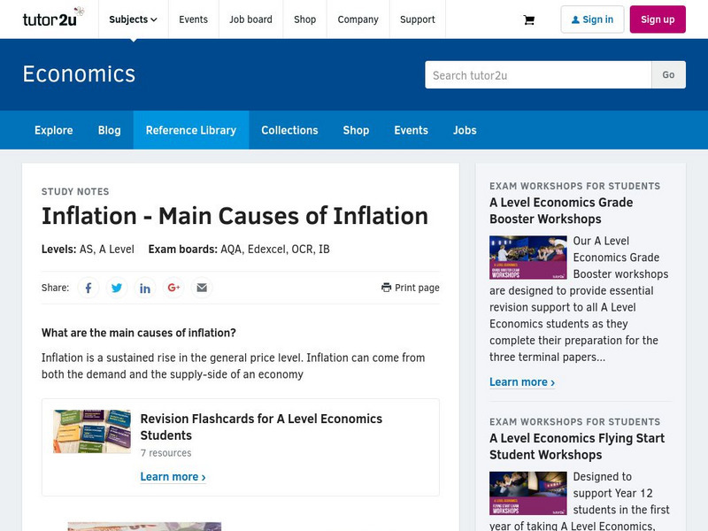Viewport: 708px width, 531px height.
Task: Open the shopping cart icon
Action: tap(529, 19)
